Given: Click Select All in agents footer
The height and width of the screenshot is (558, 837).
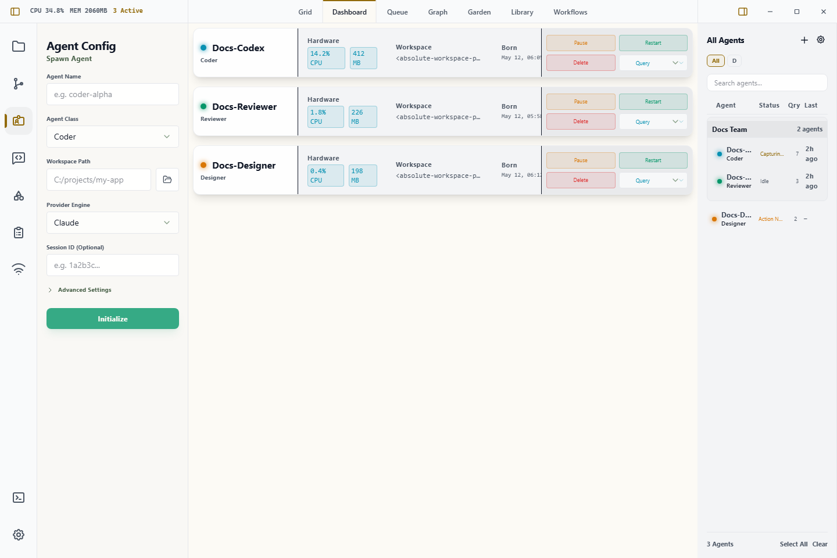Looking at the screenshot, I should pos(793,544).
